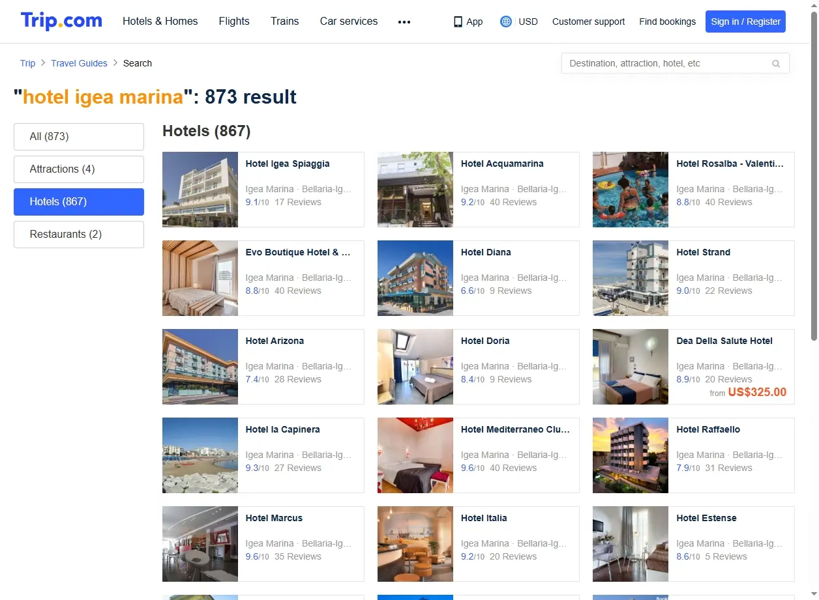Open Hotel Strand photo

[631, 278]
